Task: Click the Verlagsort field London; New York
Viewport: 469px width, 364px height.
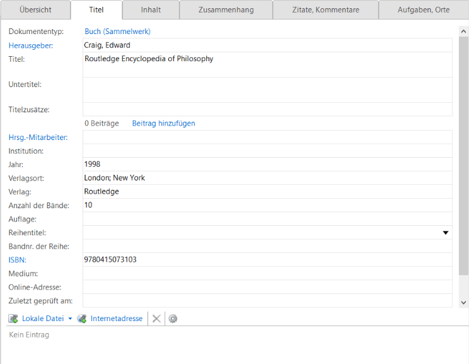Action: pos(267,178)
